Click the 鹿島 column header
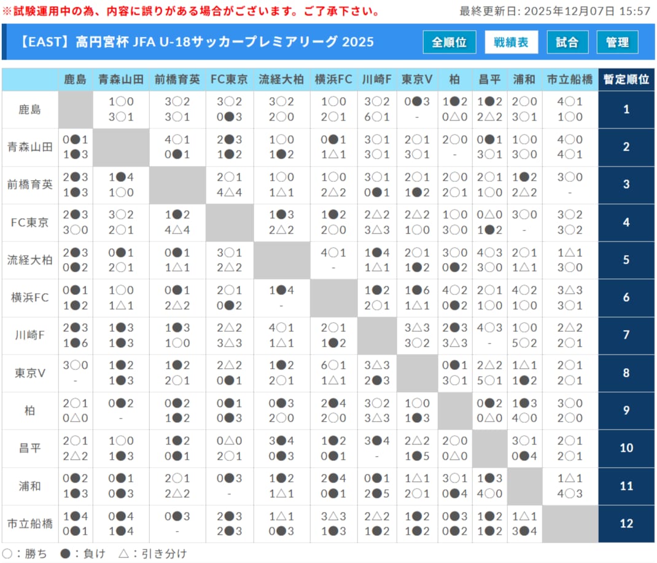Screen dimensions: 657x563 pos(76,80)
